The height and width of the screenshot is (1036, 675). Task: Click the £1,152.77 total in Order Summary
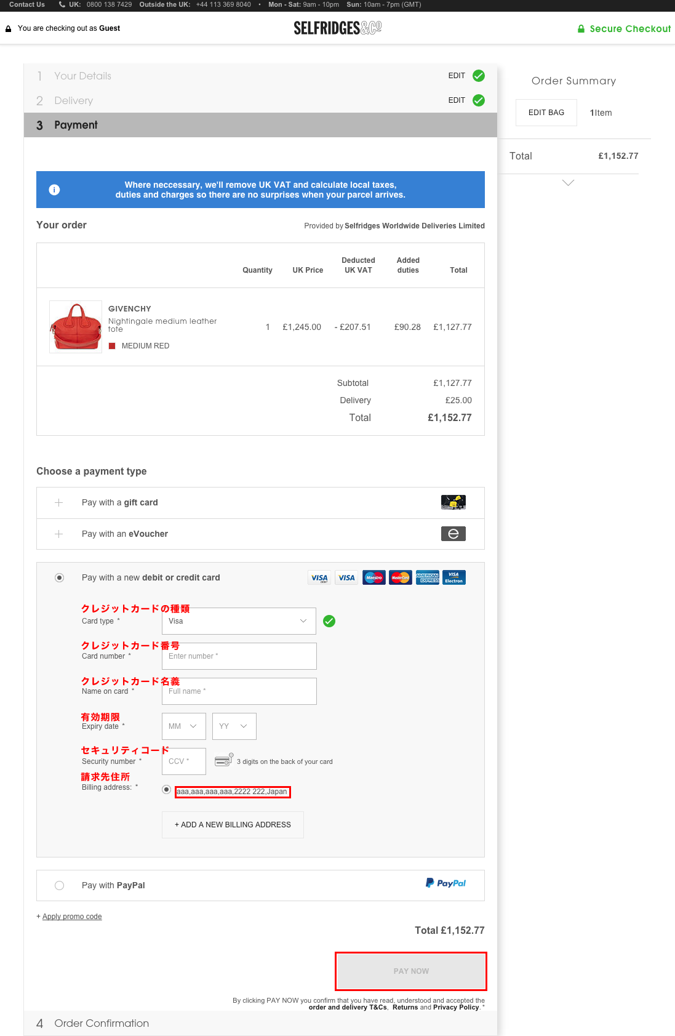(x=618, y=156)
